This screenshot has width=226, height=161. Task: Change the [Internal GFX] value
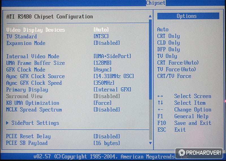pyautogui.click(x=112, y=90)
